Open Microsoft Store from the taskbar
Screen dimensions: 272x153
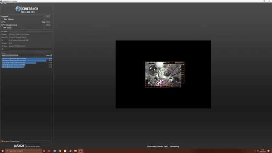65,151
